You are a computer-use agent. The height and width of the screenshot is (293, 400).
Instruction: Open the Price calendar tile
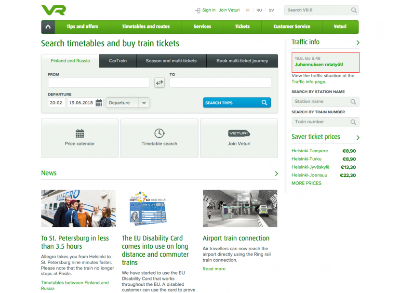click(x=80, y=138)
